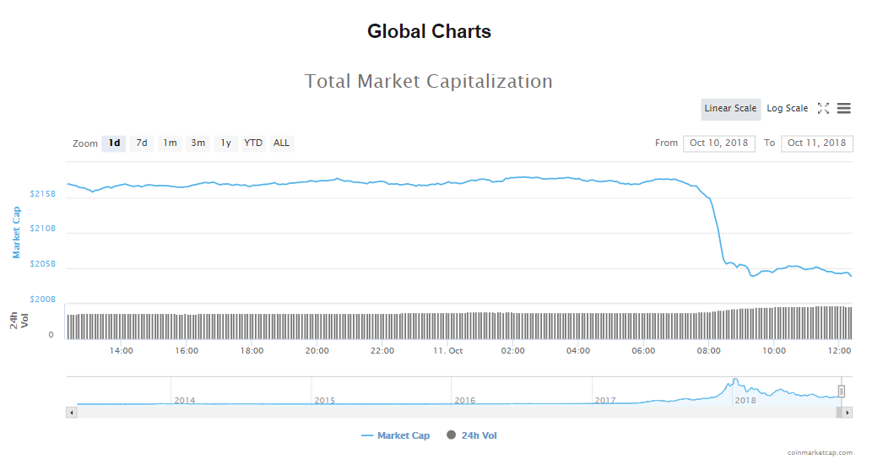The width and height of the screenshot is (883, 470).
Task: Open the coinmarketcap.com credit link
Action: pyautogui.click(x=820, y=453)
